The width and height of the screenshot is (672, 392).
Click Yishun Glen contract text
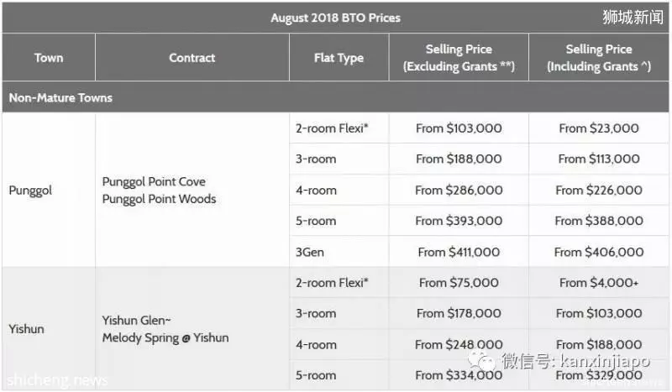coord(136,320)
